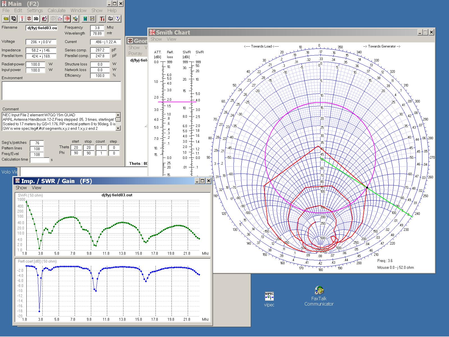Open the Window menu
Viewport: 449px width, 337px height.
(x=78, y=10)
